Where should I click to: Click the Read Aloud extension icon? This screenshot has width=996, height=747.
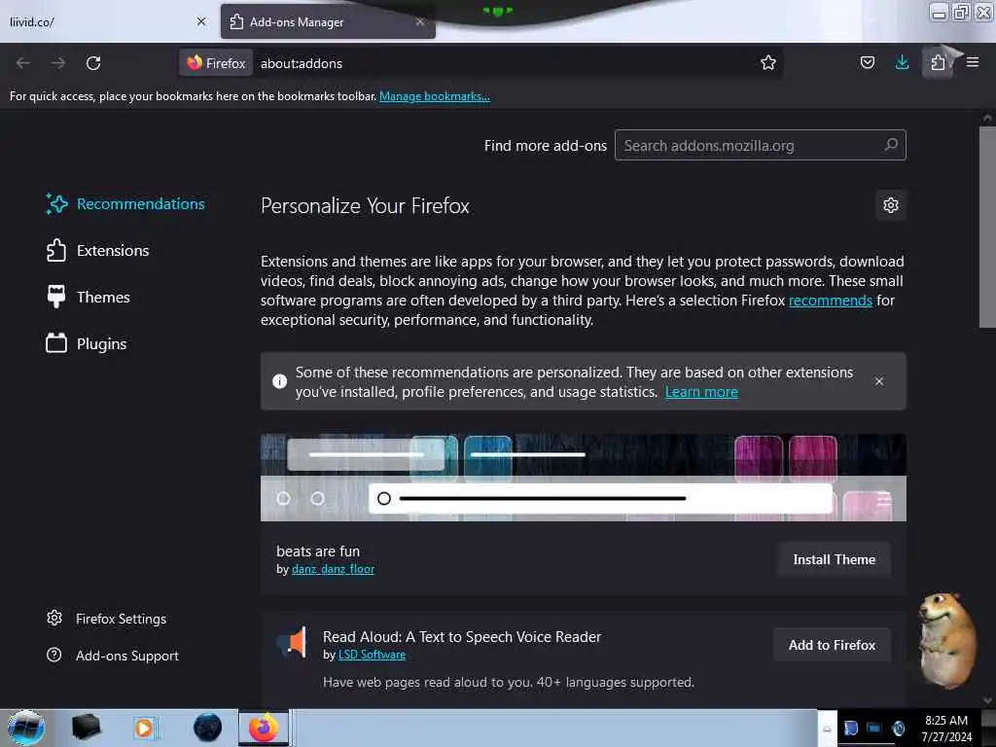point(292,642)
